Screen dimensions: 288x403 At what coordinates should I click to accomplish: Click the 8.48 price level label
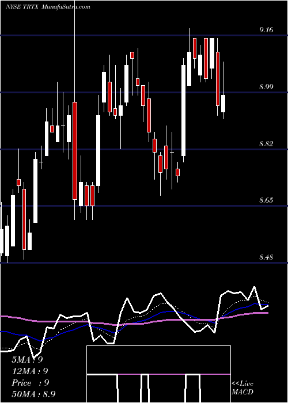(266, 257)
